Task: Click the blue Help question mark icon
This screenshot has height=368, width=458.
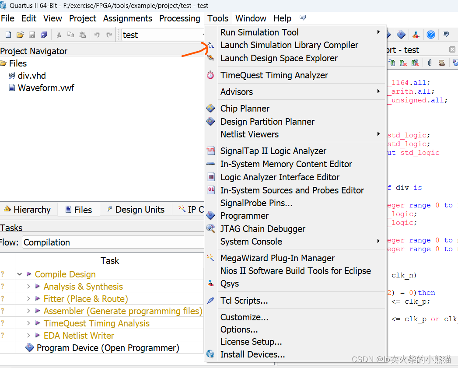Action: (430, 35)
